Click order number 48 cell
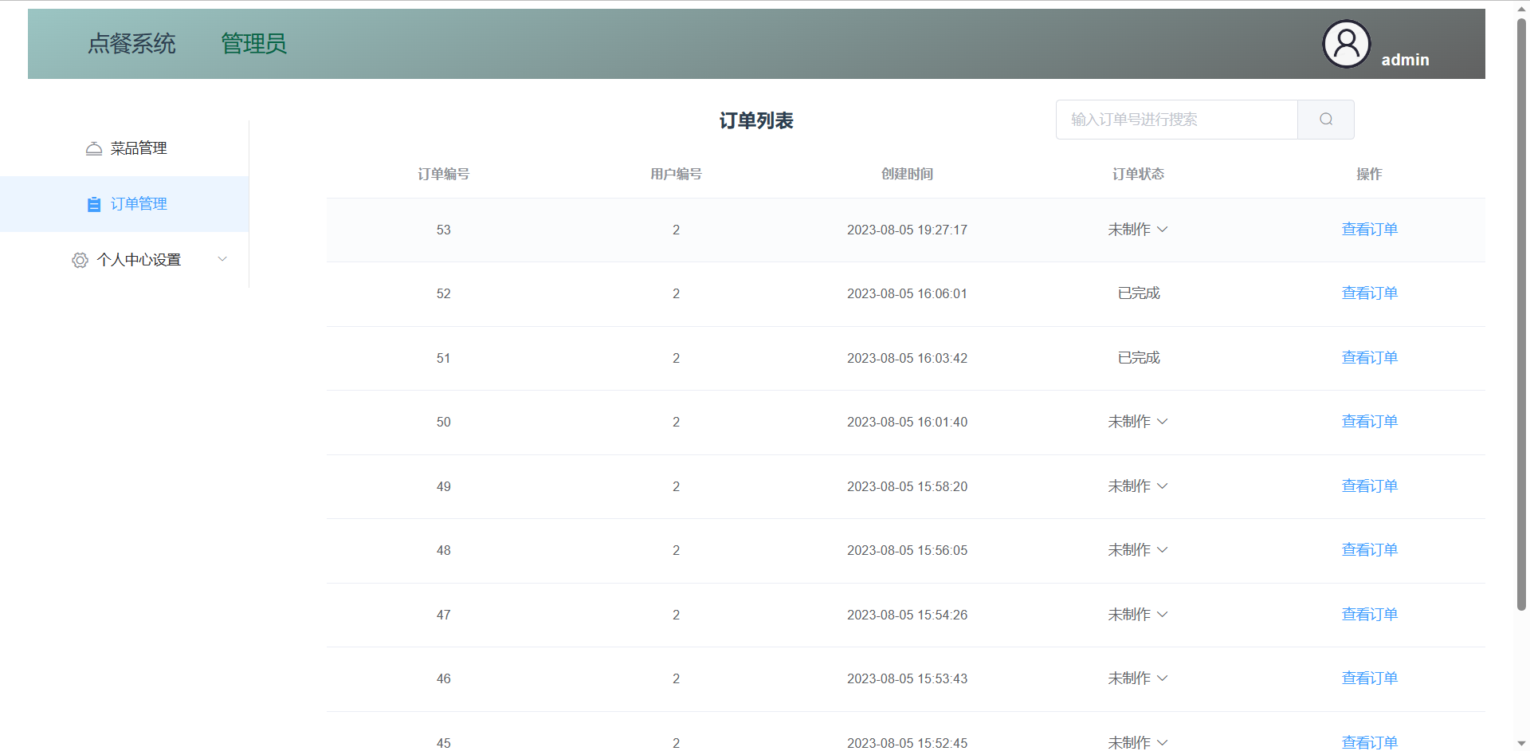The width and height of the screenshot is (1530, 751). pyautogui.click(x=444, y=550)
